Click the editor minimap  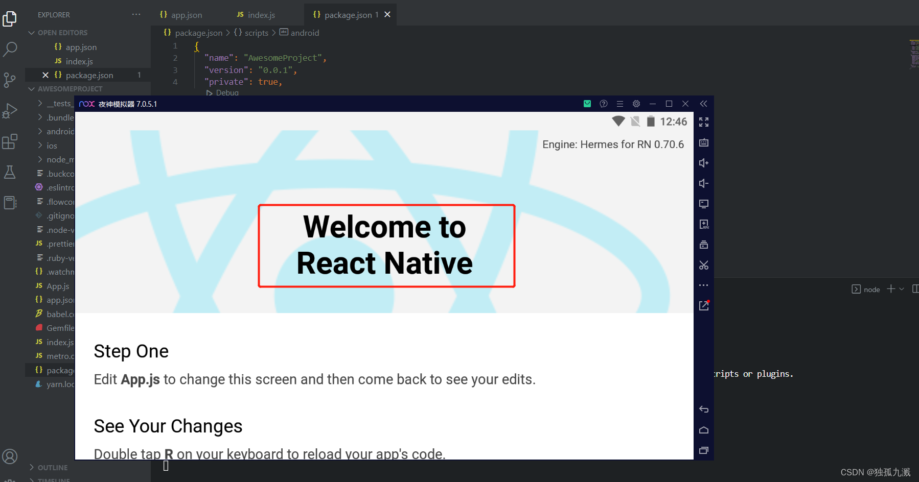coord(914,54)
